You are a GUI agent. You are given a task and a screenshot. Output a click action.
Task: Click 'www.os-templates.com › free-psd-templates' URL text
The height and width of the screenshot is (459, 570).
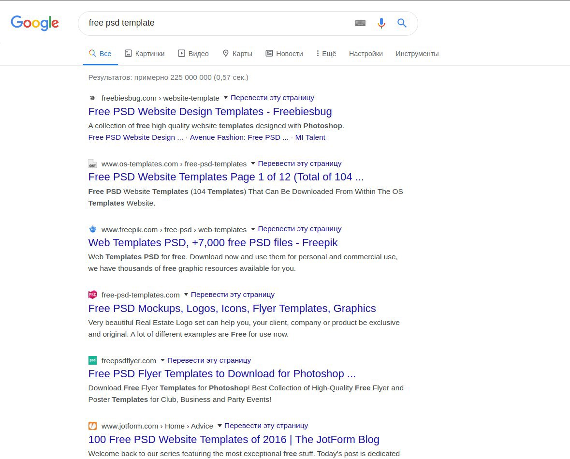[174, 164]
